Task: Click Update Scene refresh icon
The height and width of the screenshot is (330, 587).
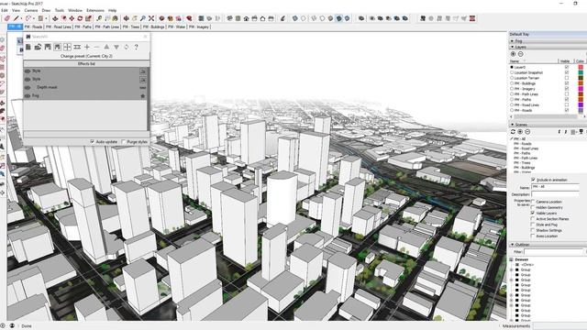Action: (x=514, y=132)
